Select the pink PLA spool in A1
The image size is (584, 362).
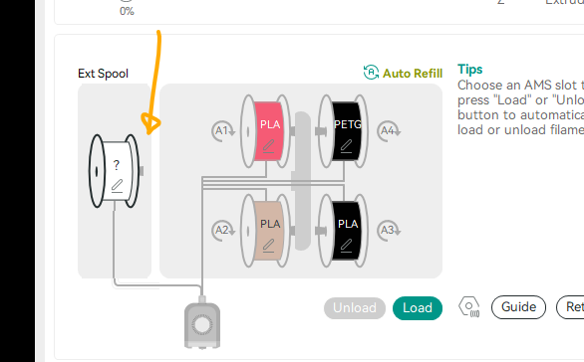pyautogui.click(x=265, y=131)
